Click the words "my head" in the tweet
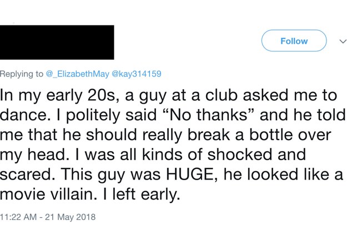The width and height of the screenshot is (347, 230). tap(33, 155)
